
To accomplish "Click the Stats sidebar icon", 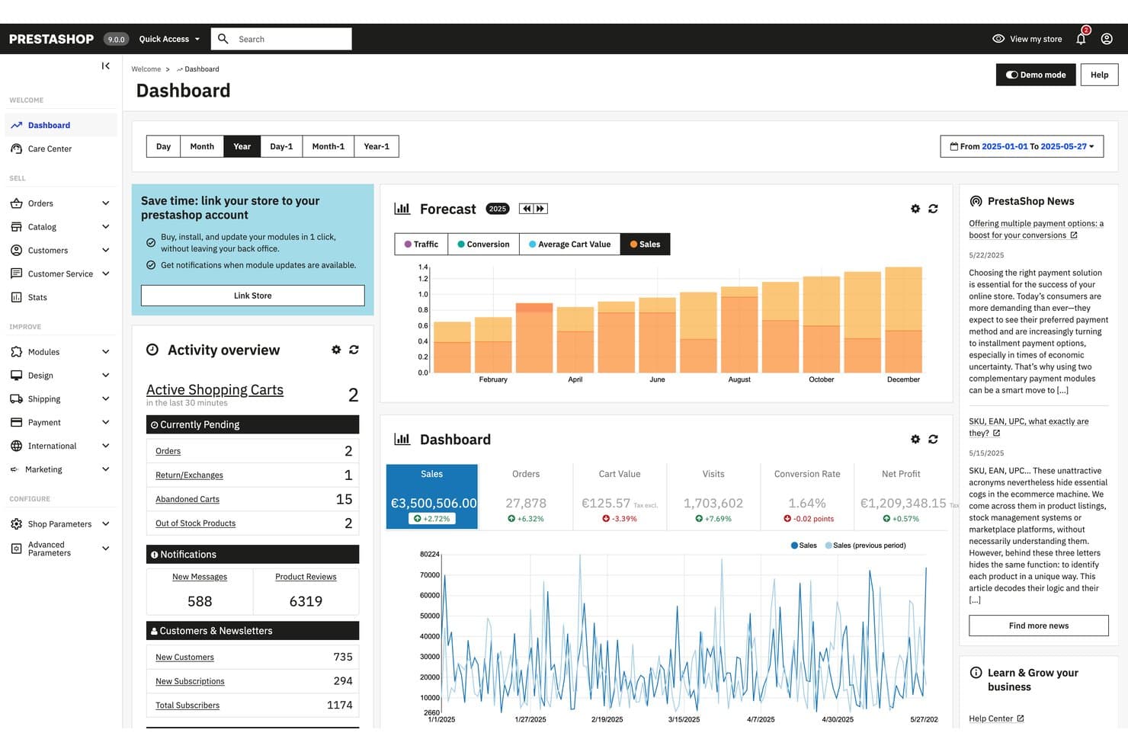I will click(x=16, y=297).
